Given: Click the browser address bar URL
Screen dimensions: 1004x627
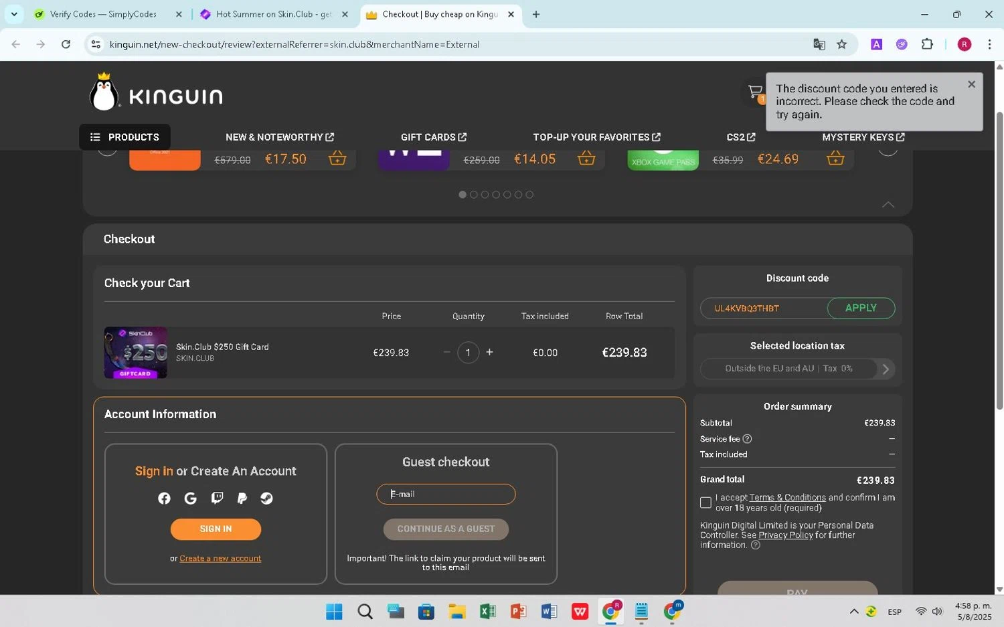Looking at the screenshot, I should coord(295,44).
